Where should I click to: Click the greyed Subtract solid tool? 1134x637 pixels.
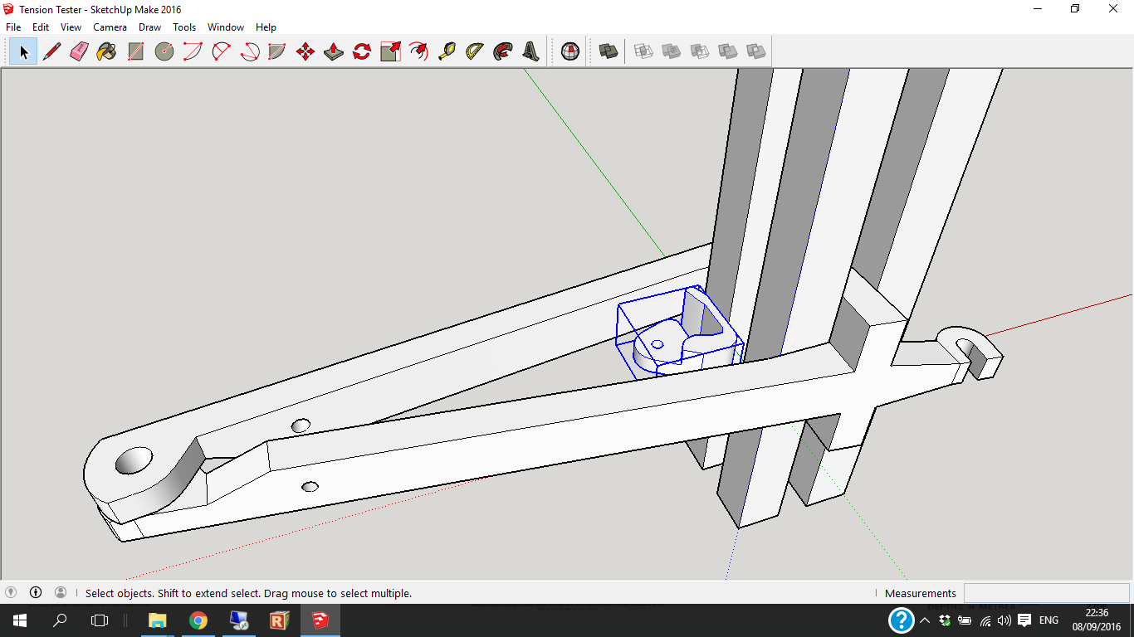click(700, 51)
